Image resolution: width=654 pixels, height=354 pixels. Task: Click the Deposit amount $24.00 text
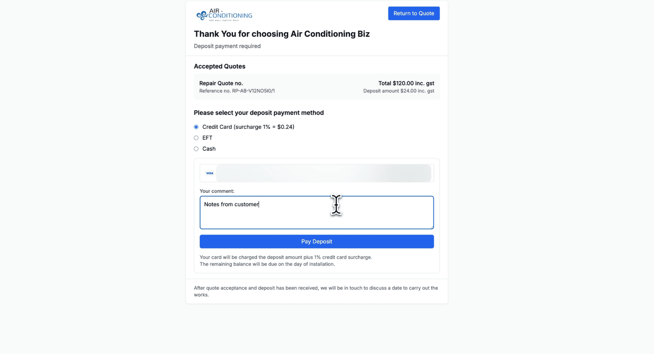[x=399, y=91]
